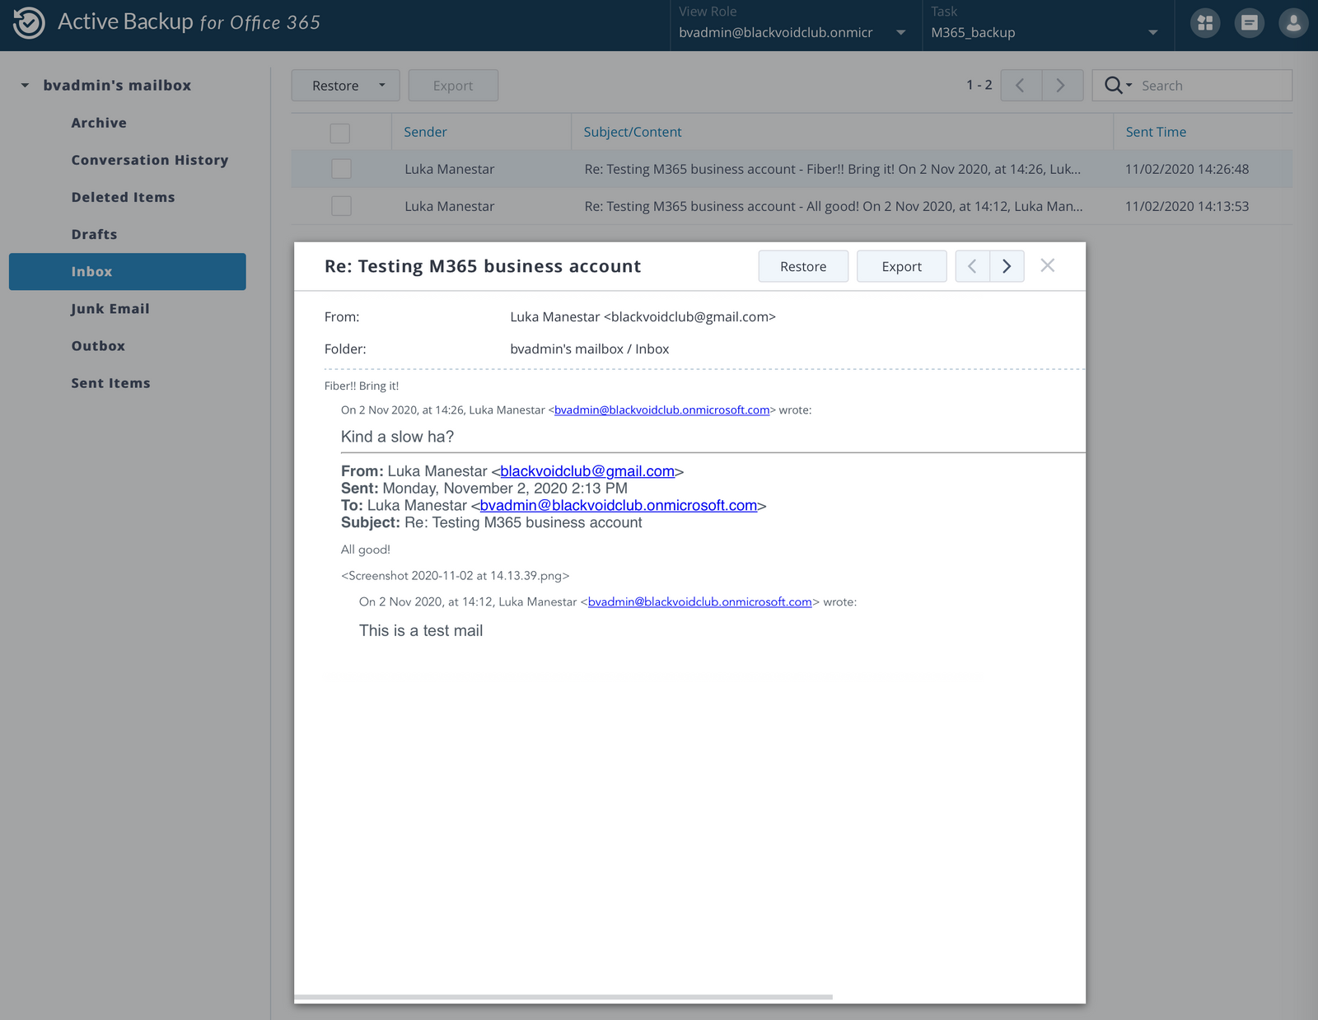Click the 'All good!' subject cell in list

click(x=834, y=206)
